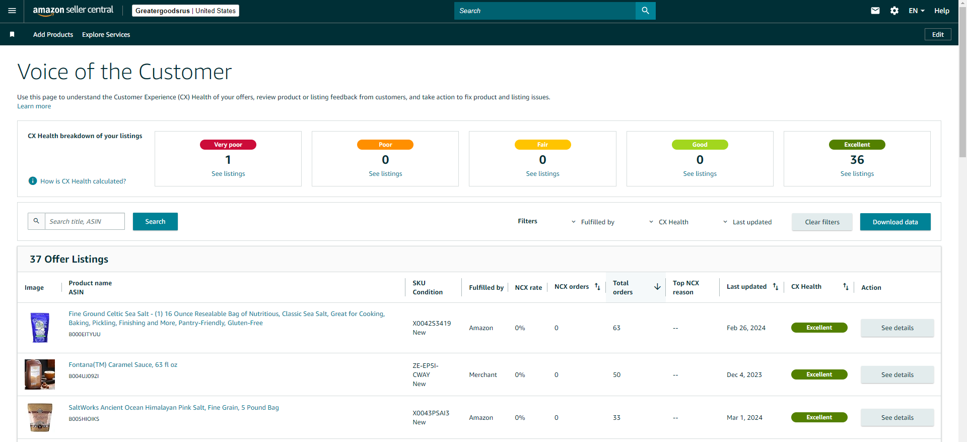This screenshot has height=442, width=967.
Task: Expand the Fulfilled by filter
Action: 593,222
